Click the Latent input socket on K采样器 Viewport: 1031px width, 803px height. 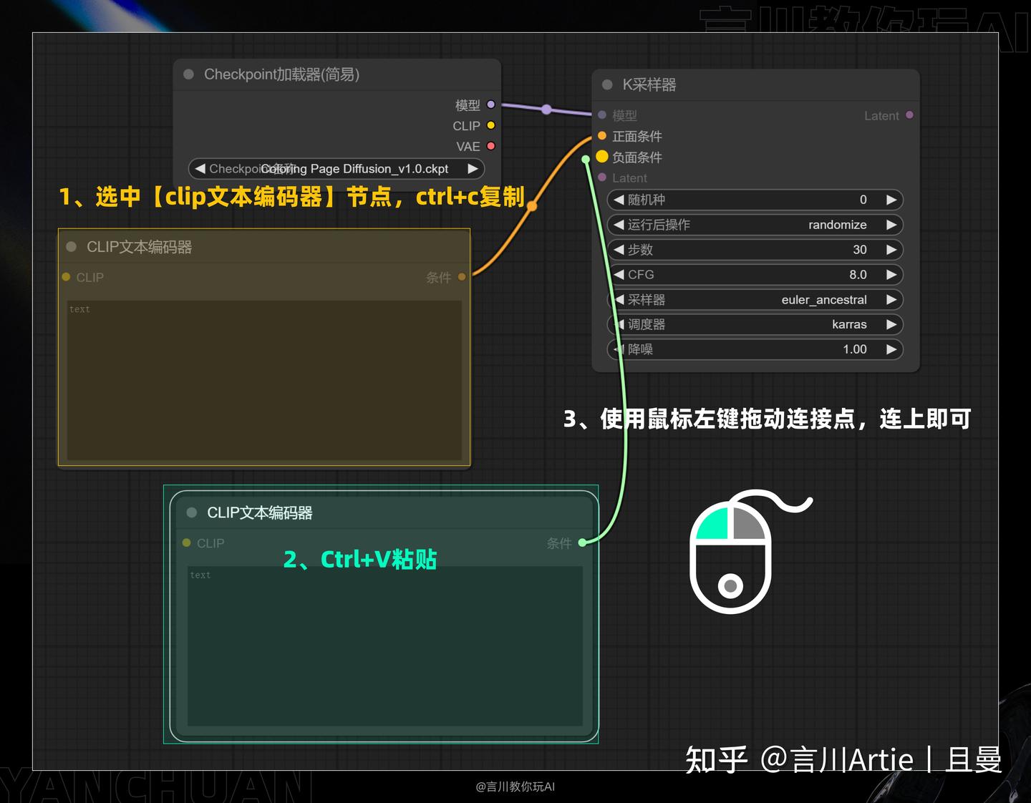pos(602,177)
